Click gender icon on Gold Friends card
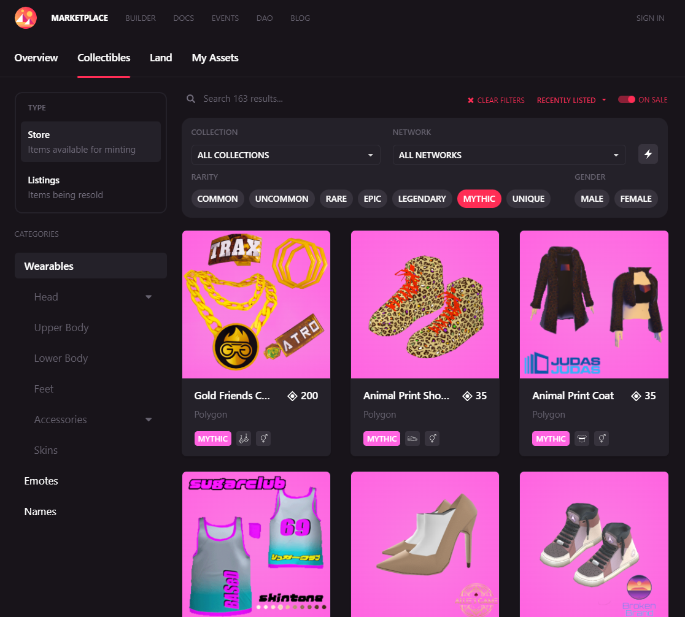The height and width of the screenshot is (617, 685). 263,439
